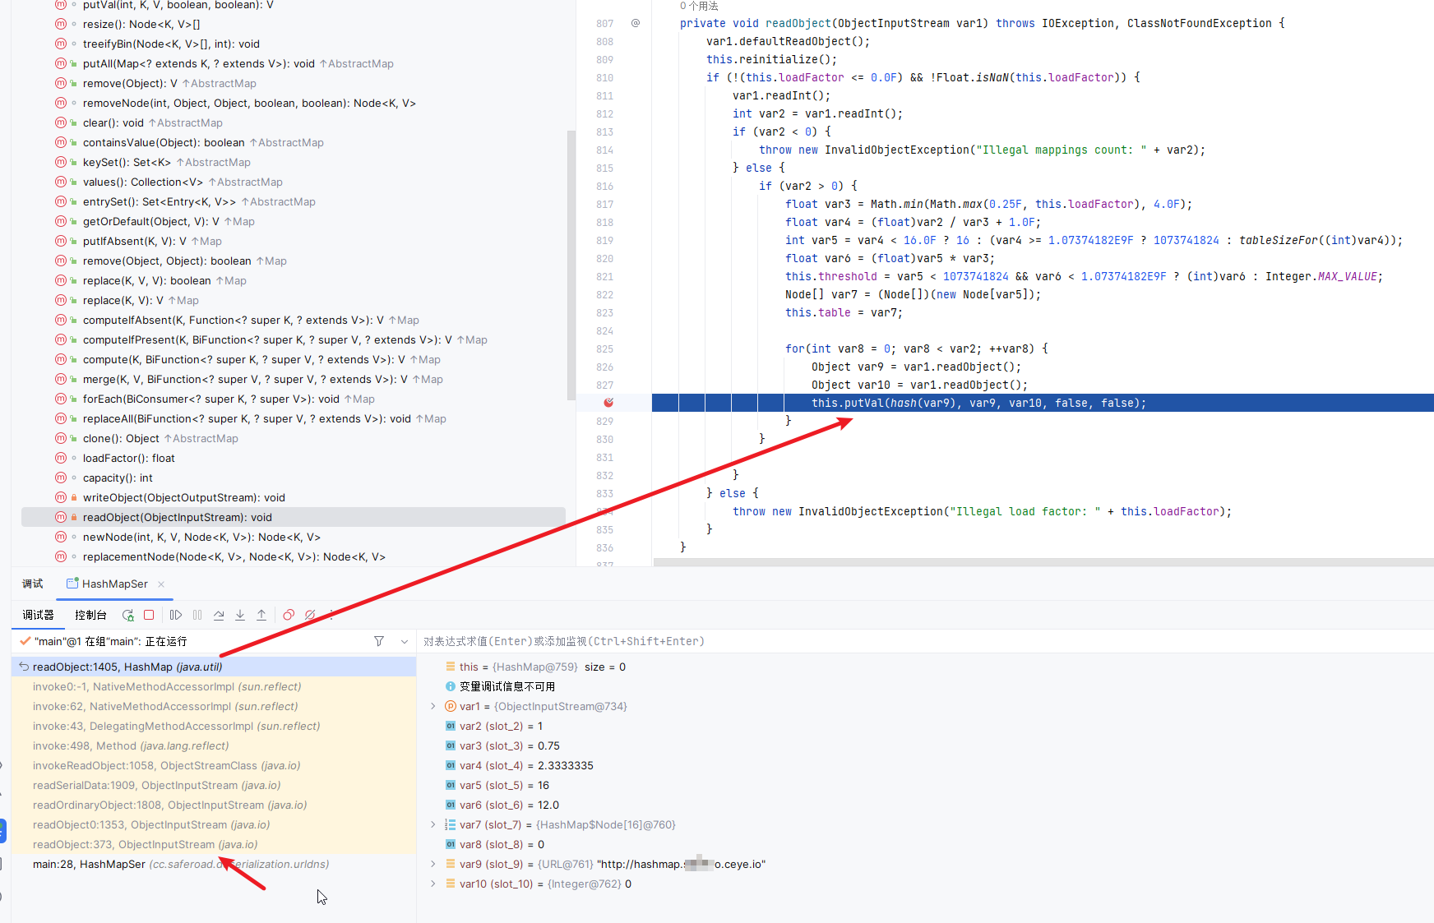
Task: Click the 0 个用法 usages hint
Action: click(699, 6)
